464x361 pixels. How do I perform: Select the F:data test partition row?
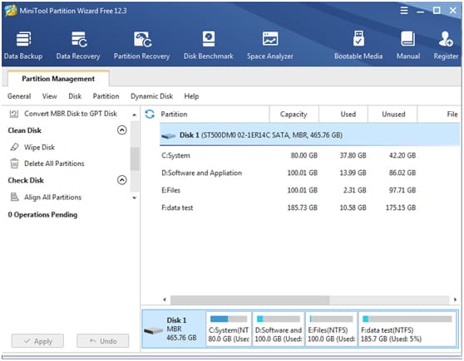[309, 207]
